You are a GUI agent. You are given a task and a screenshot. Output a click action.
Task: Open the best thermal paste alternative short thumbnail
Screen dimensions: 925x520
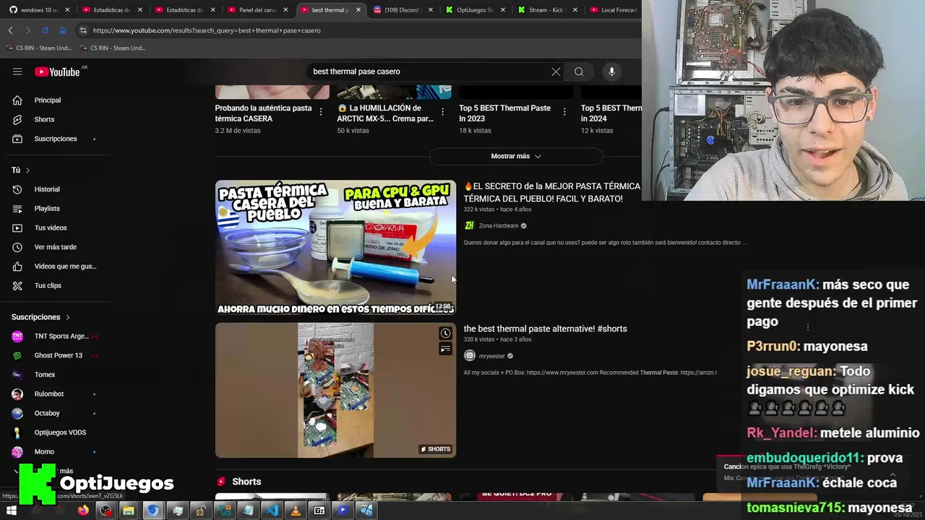(x=335, y=390)
